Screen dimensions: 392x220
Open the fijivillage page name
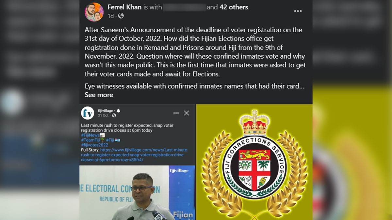tap(105, 110)
